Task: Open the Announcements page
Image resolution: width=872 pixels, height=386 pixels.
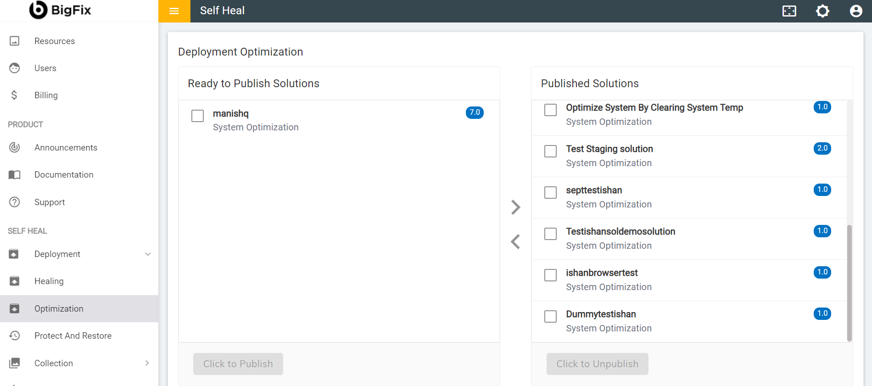Action: 66,148
